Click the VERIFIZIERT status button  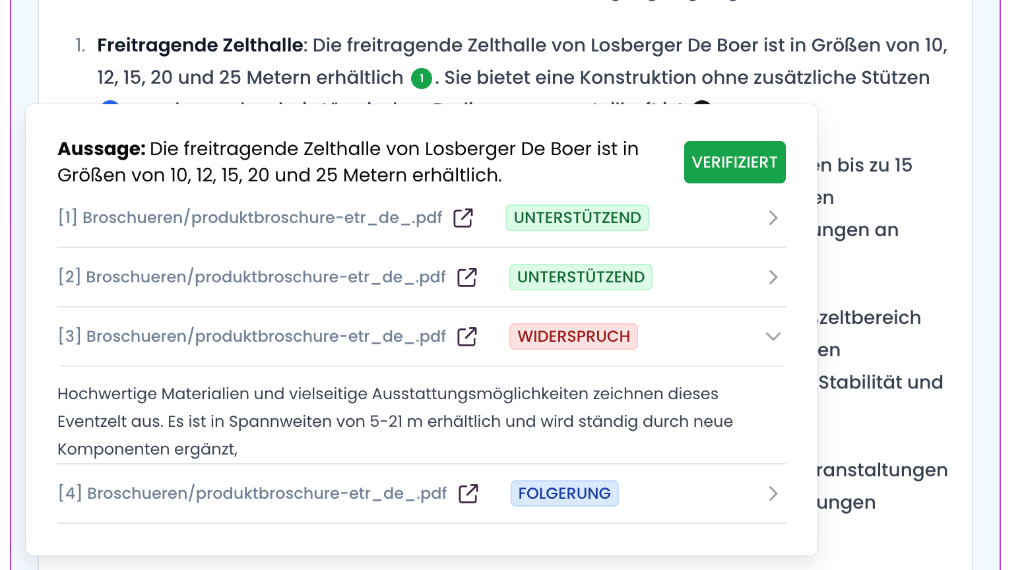click(x=735, y=162)
